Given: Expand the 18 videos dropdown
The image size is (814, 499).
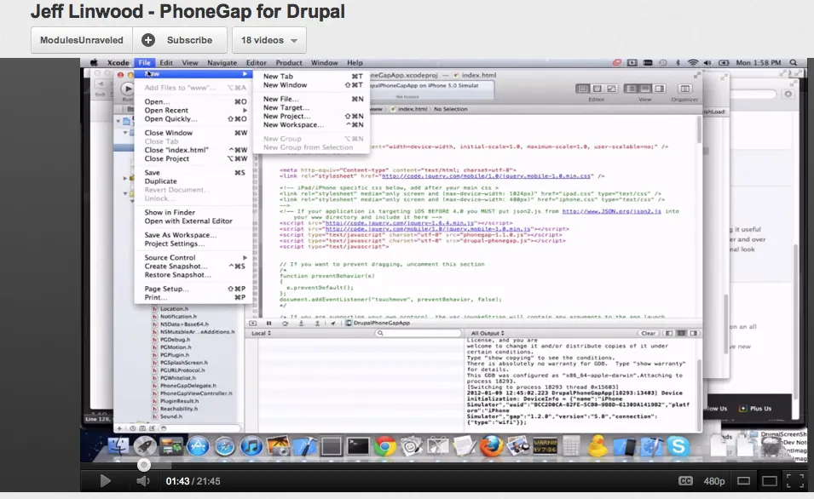Looking at the screenshot, I should (x=268, y=40).
